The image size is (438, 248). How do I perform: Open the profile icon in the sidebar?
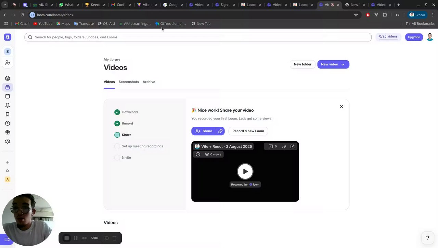pyautogui.click(x=8, y=78)
